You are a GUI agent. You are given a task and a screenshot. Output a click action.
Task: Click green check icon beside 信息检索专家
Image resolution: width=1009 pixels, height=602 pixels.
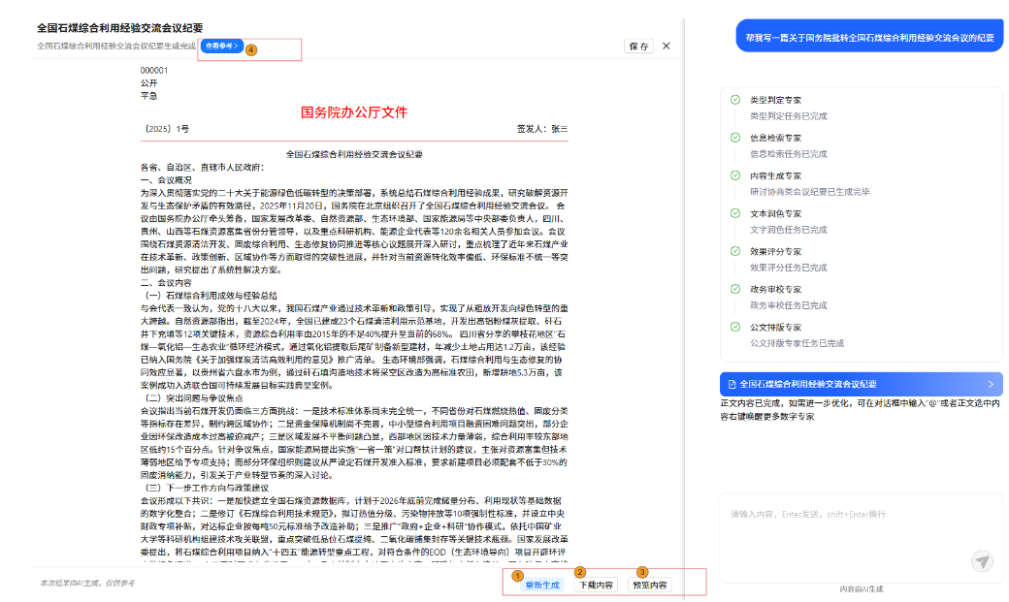[735, 138]
